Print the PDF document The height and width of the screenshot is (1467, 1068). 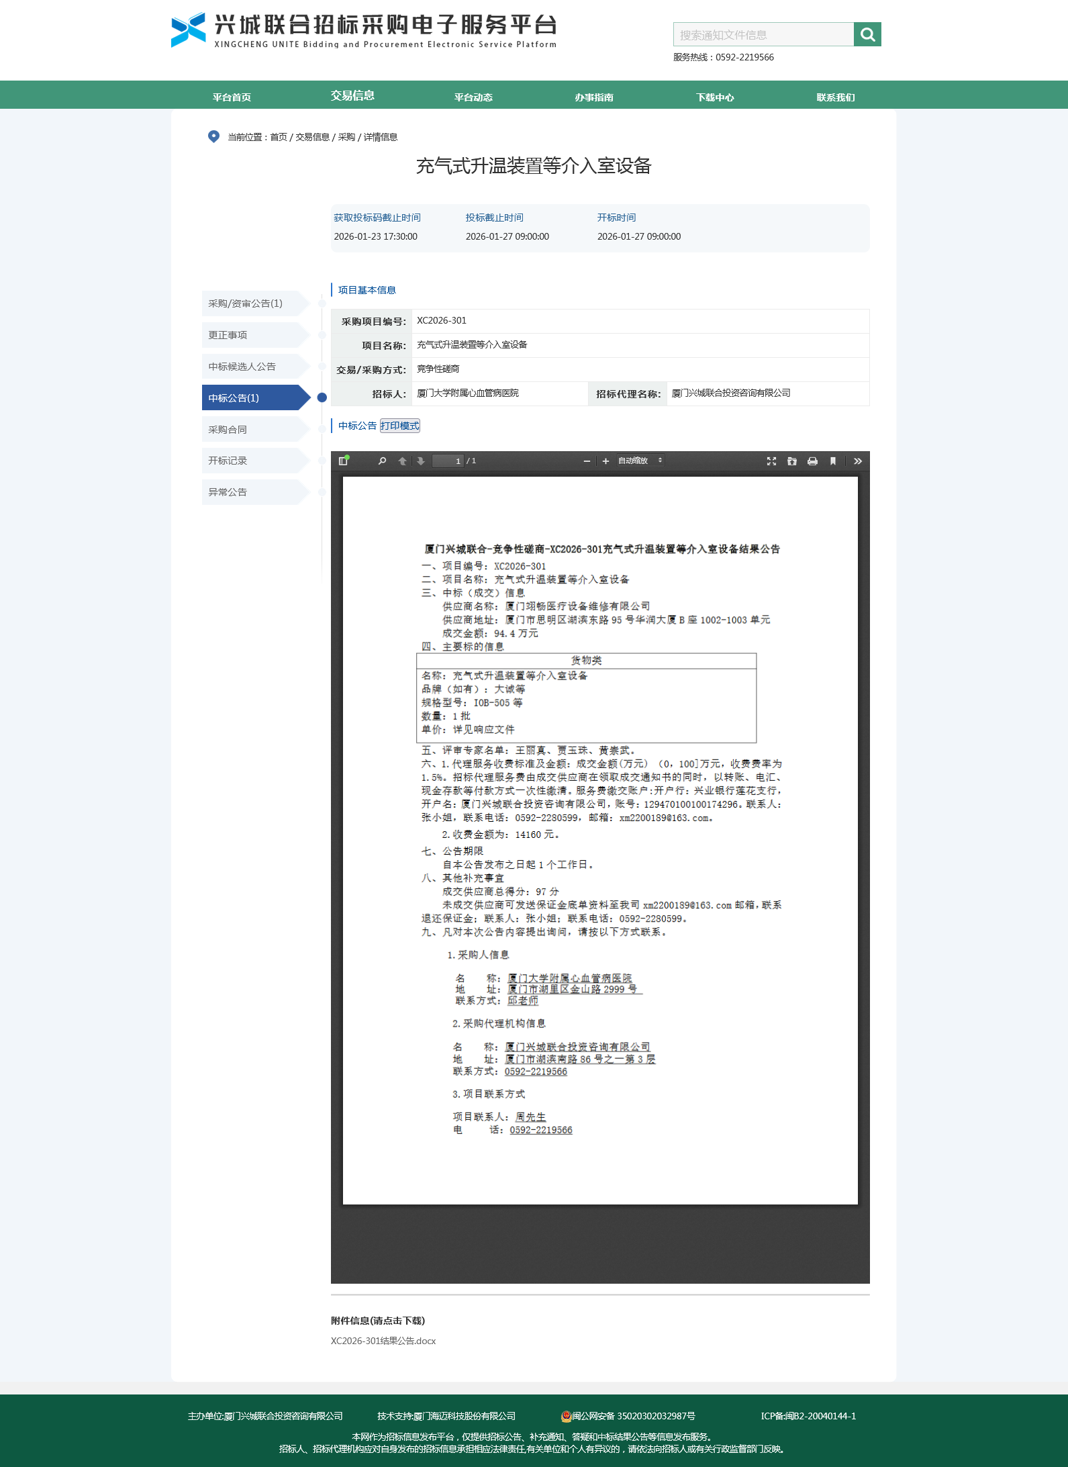click(x=812, y=461)
